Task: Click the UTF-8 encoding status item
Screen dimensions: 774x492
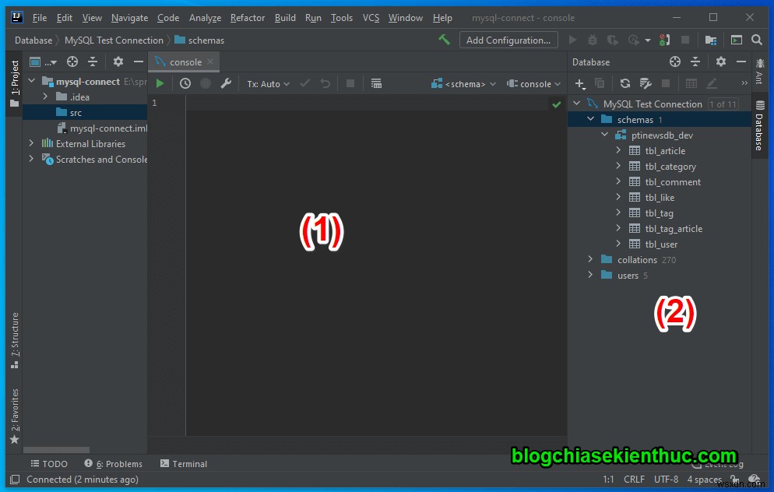Action: tap(666, 480)
